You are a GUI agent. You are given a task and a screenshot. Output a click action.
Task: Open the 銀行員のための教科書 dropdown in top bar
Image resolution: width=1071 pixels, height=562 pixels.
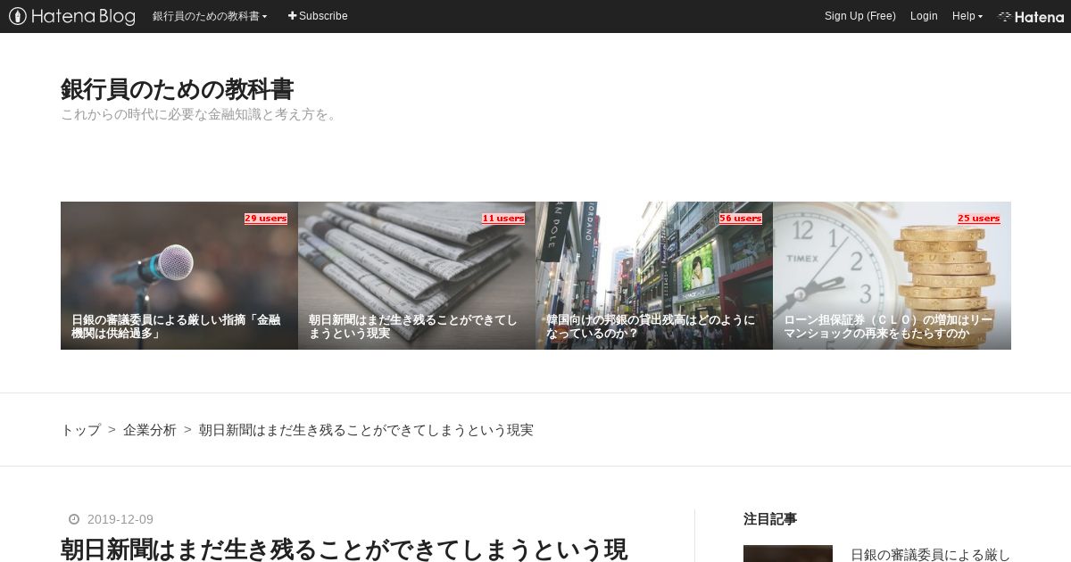click(210, 16)
